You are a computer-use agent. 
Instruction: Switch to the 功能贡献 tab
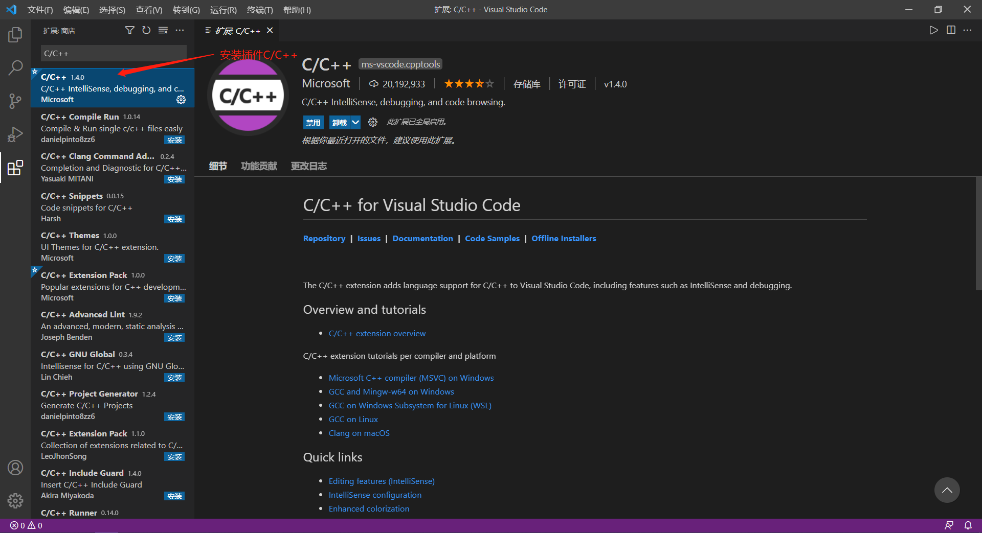(x=259, y=166)
